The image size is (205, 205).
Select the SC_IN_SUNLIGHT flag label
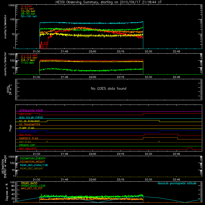tap(29, 121)
